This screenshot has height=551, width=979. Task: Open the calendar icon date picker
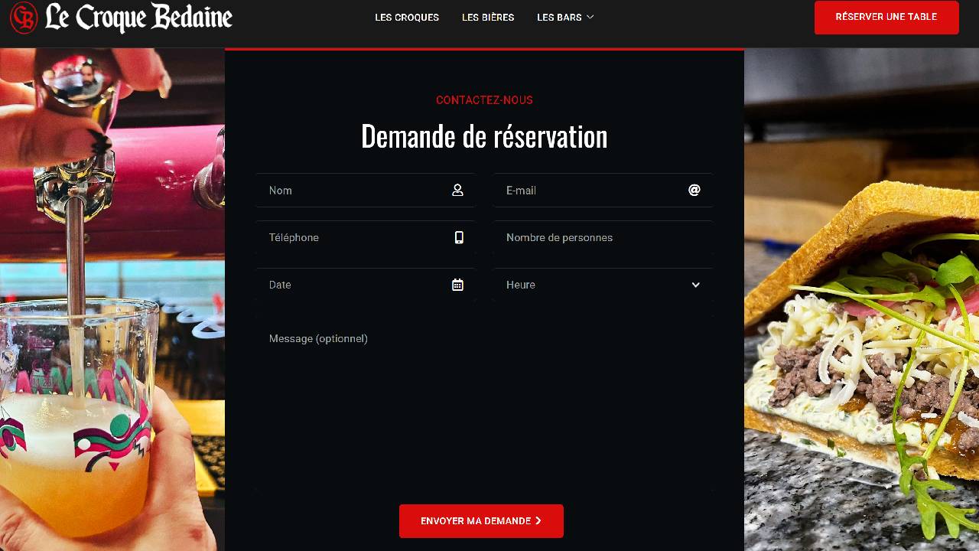457,285
